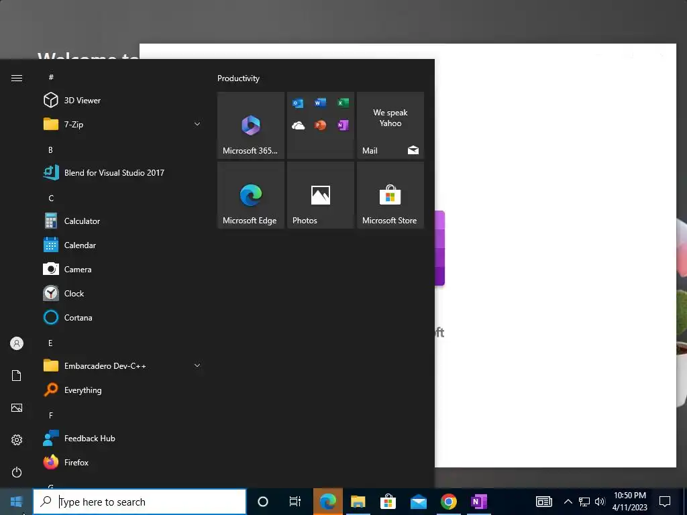687x515 pixels.
Task: Click the Type here to search box
Action: tap(140, 502)
